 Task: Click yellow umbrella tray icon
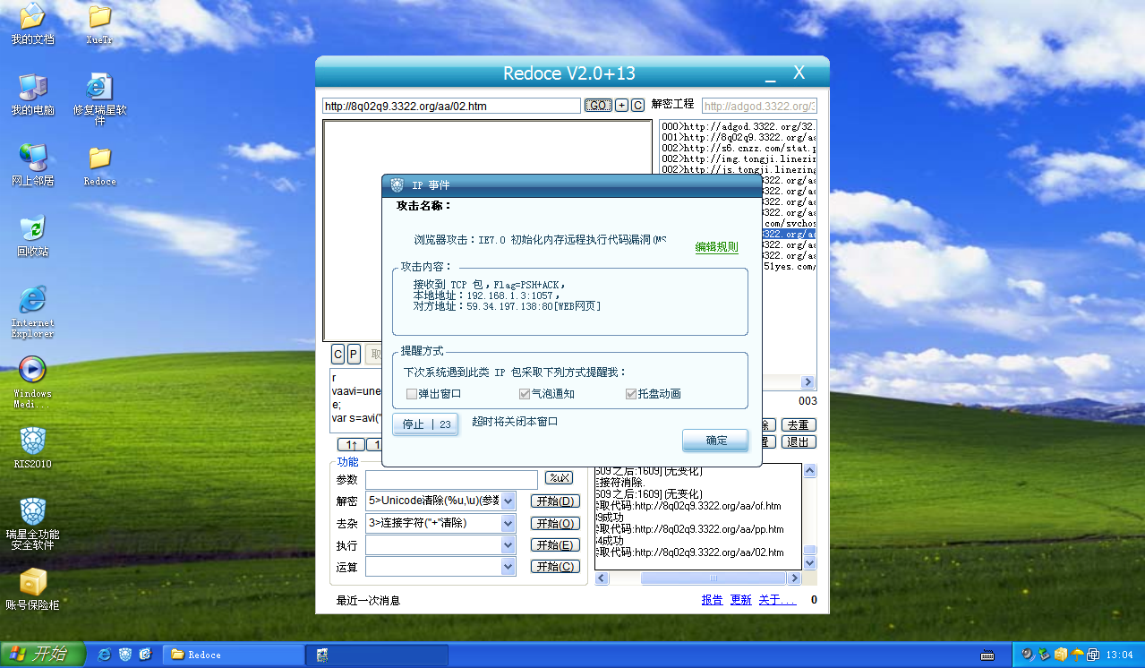(1077, 655)
